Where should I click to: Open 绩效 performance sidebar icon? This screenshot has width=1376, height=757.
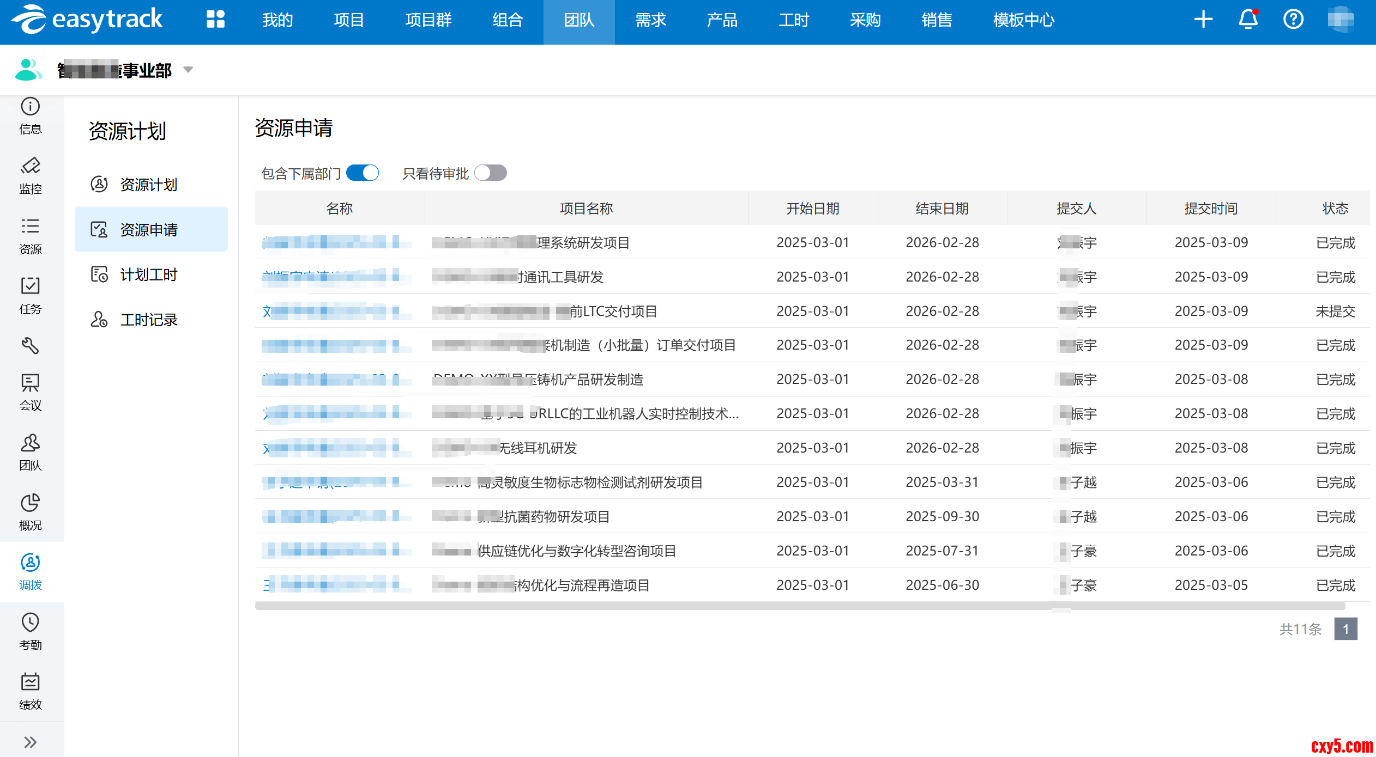[31, 692]
